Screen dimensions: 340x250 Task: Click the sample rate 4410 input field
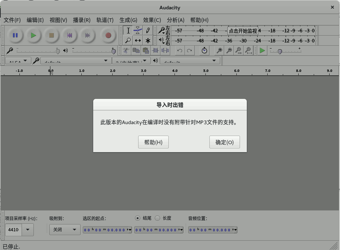(13, 229)
